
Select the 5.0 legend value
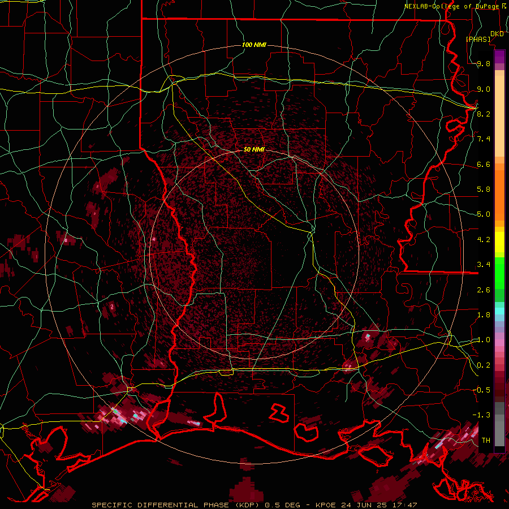[x=484, y=214]
